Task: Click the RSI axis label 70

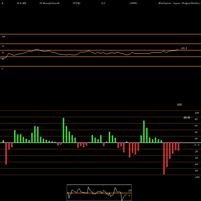Action: (x=3, y=46)
